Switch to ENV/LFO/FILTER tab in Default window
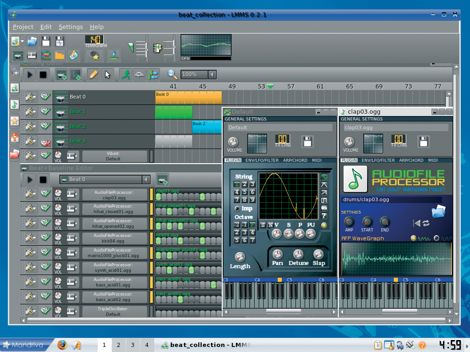The height and width of the screenshot is (352, 470). pyautogui.click(x=262, y=160)
